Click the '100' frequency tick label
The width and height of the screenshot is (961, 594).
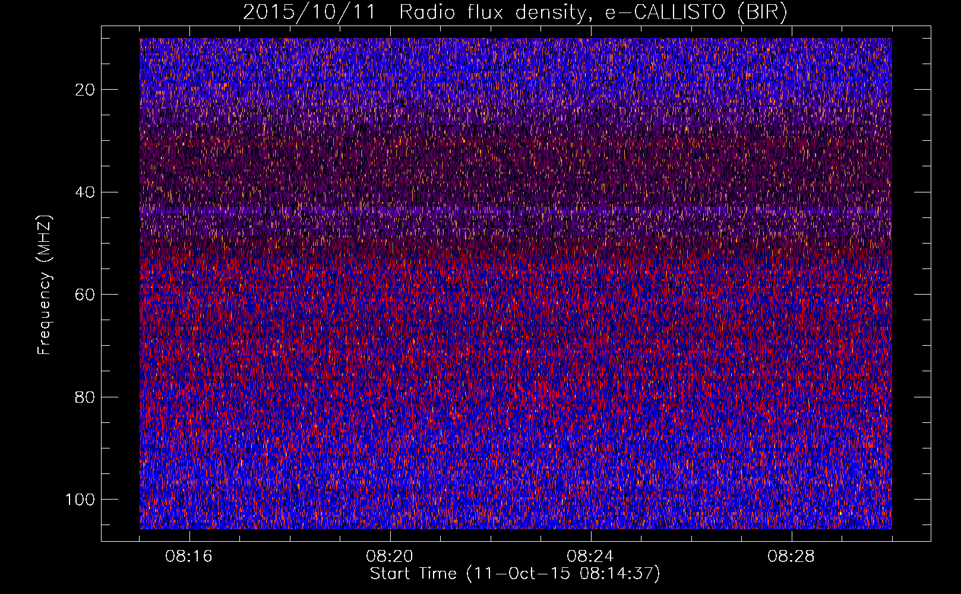click(x=80, y=500)
